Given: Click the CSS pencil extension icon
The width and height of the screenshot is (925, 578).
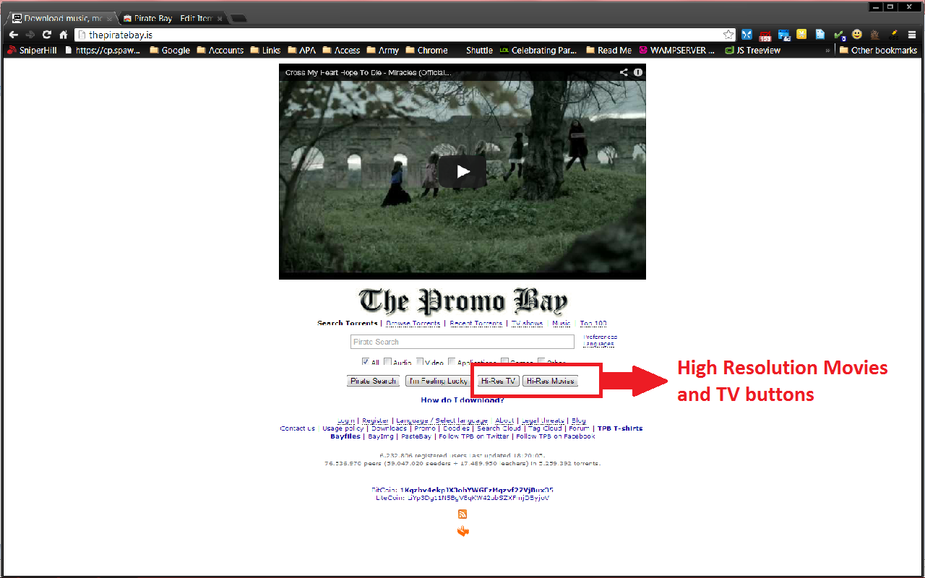Looking at the screenshot, I should (x=893, y=34).
